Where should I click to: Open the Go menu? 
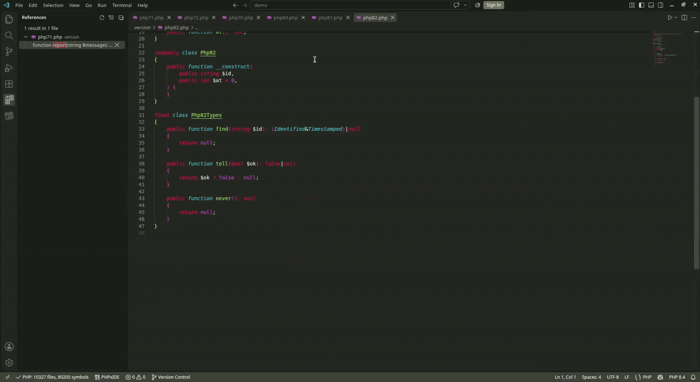pyautogui.click(x=89, y=5)
